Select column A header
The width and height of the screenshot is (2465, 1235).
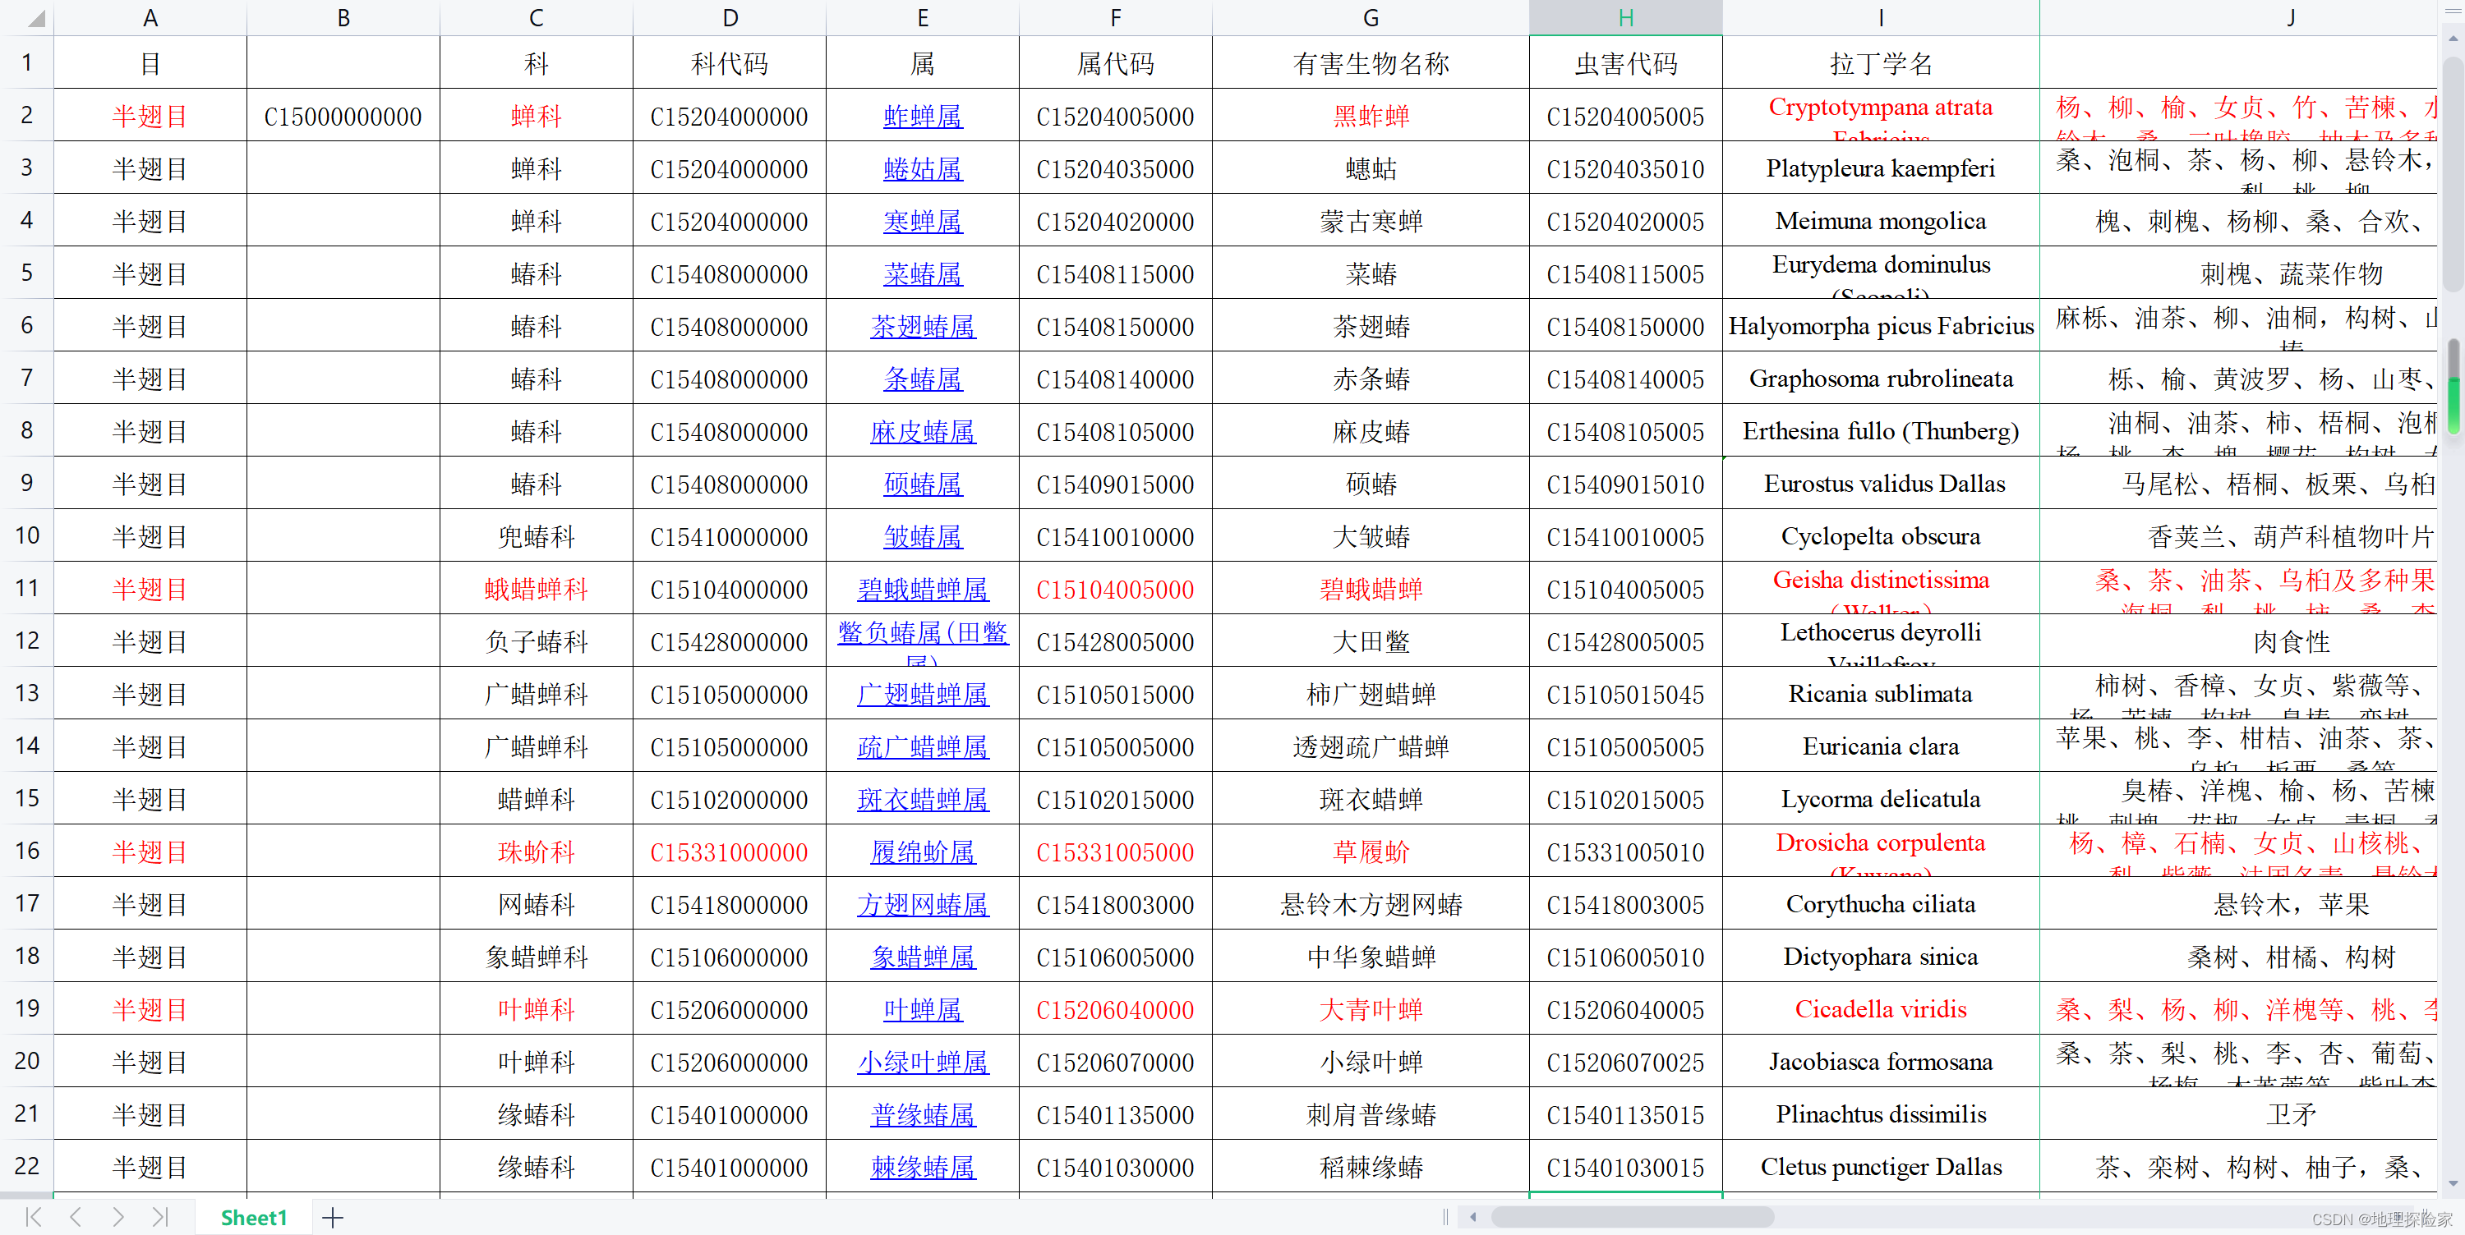coord(150,18)
